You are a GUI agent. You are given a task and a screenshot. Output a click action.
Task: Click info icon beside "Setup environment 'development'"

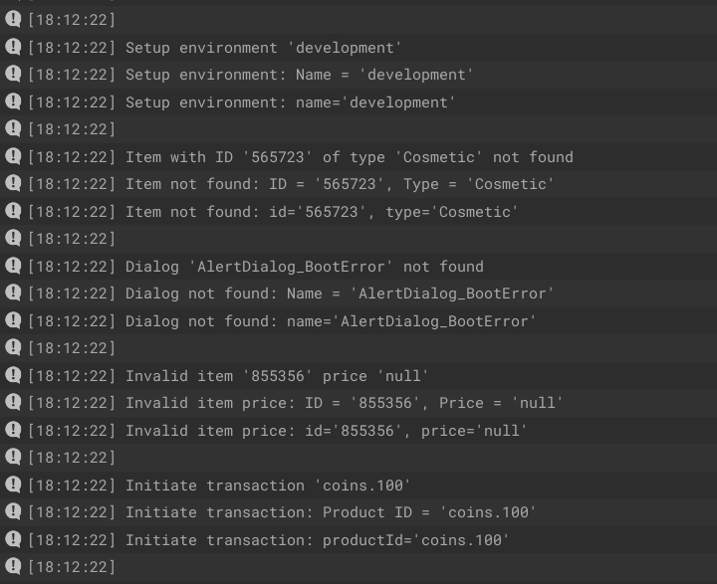point(13,47)
